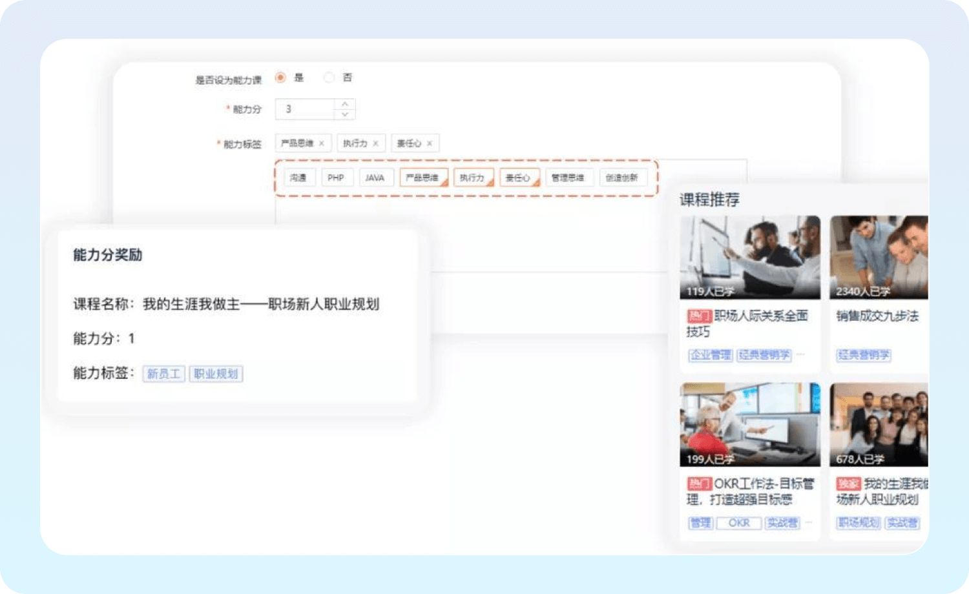Select the 是 radio button
The height and width of the screenshot is (594, 969).
(x=280, y=77)
